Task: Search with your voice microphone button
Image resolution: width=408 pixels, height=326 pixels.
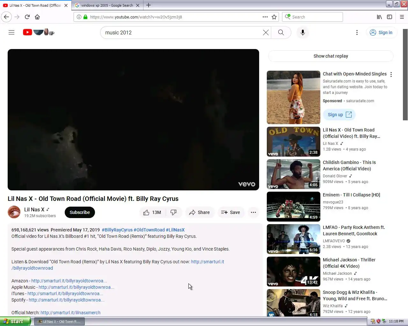Action: point(303,32)
